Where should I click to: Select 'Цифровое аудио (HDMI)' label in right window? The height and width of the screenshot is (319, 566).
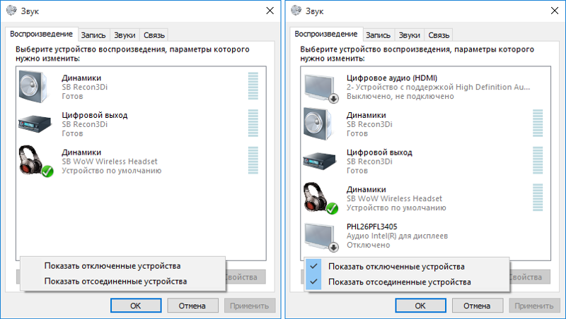(x=392, y=78)
